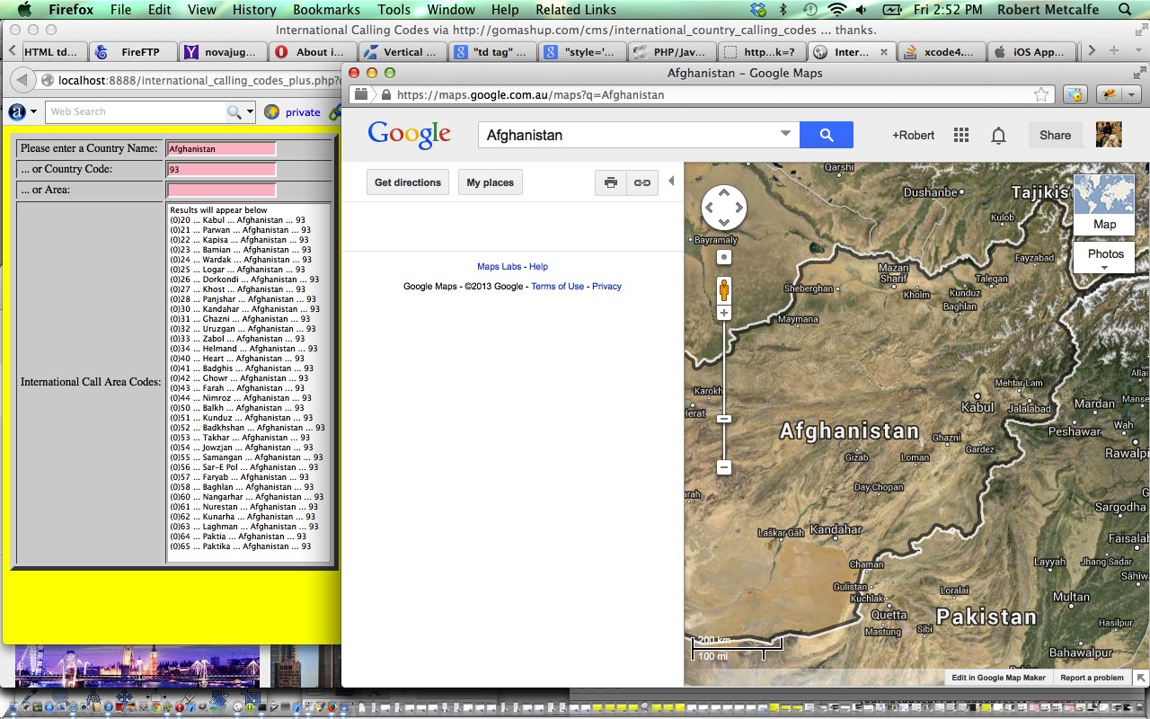Click the Maps URL address bar

(x=701, y=94)
